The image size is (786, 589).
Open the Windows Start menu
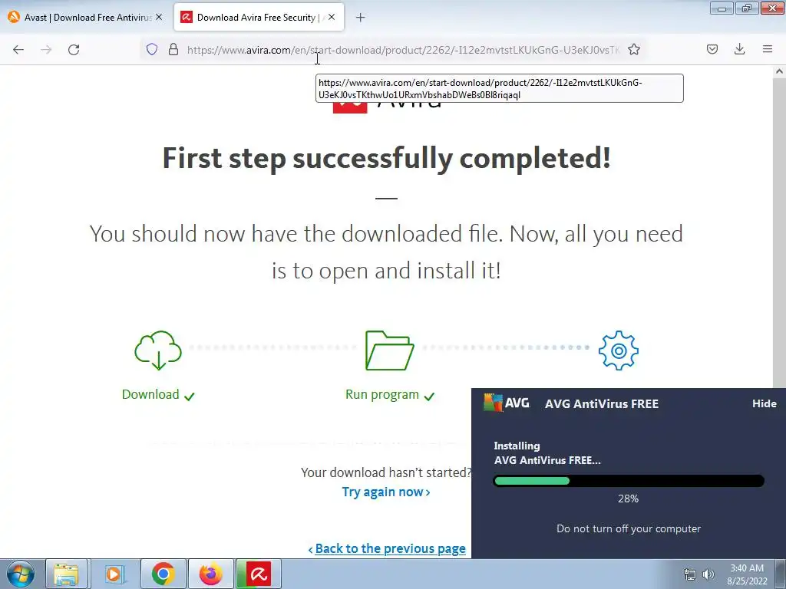click(x=21, y=574)
